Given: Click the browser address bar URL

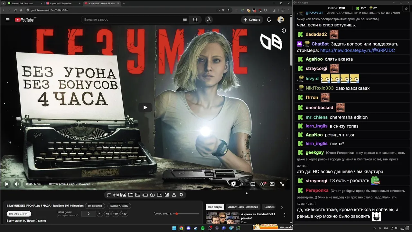Looking at the screenshot, I should (50, 10).
